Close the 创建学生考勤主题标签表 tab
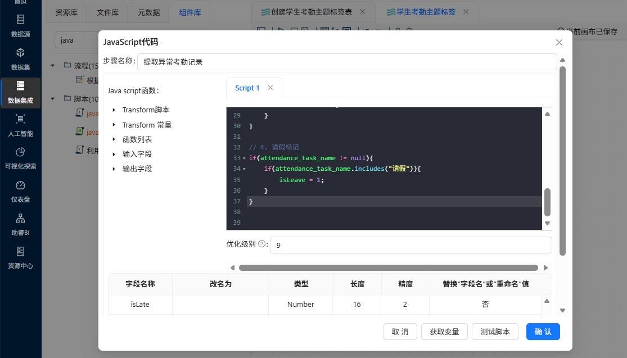 click(x=362, y=12)
